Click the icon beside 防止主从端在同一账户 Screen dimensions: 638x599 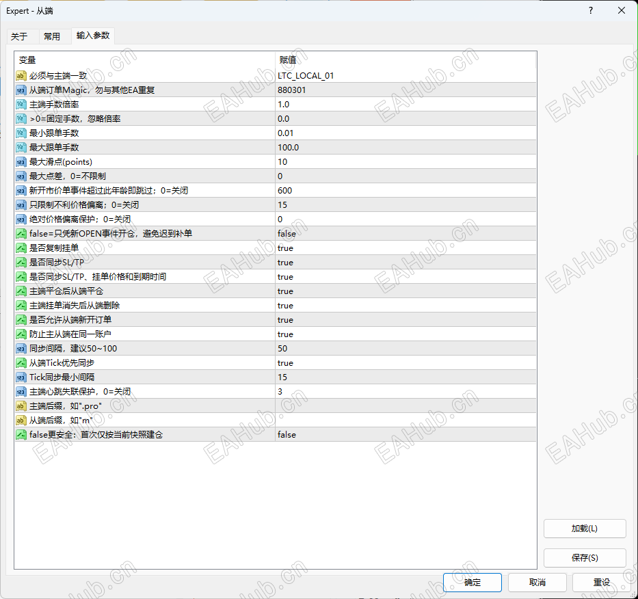[x=21, y=334]
